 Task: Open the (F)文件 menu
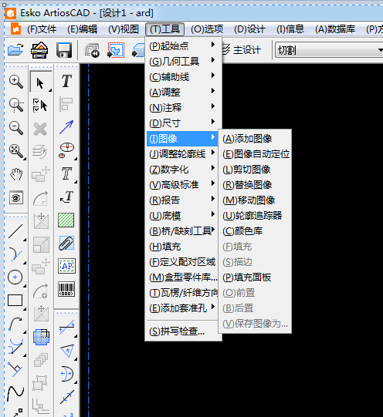click(x=42, y=29)
